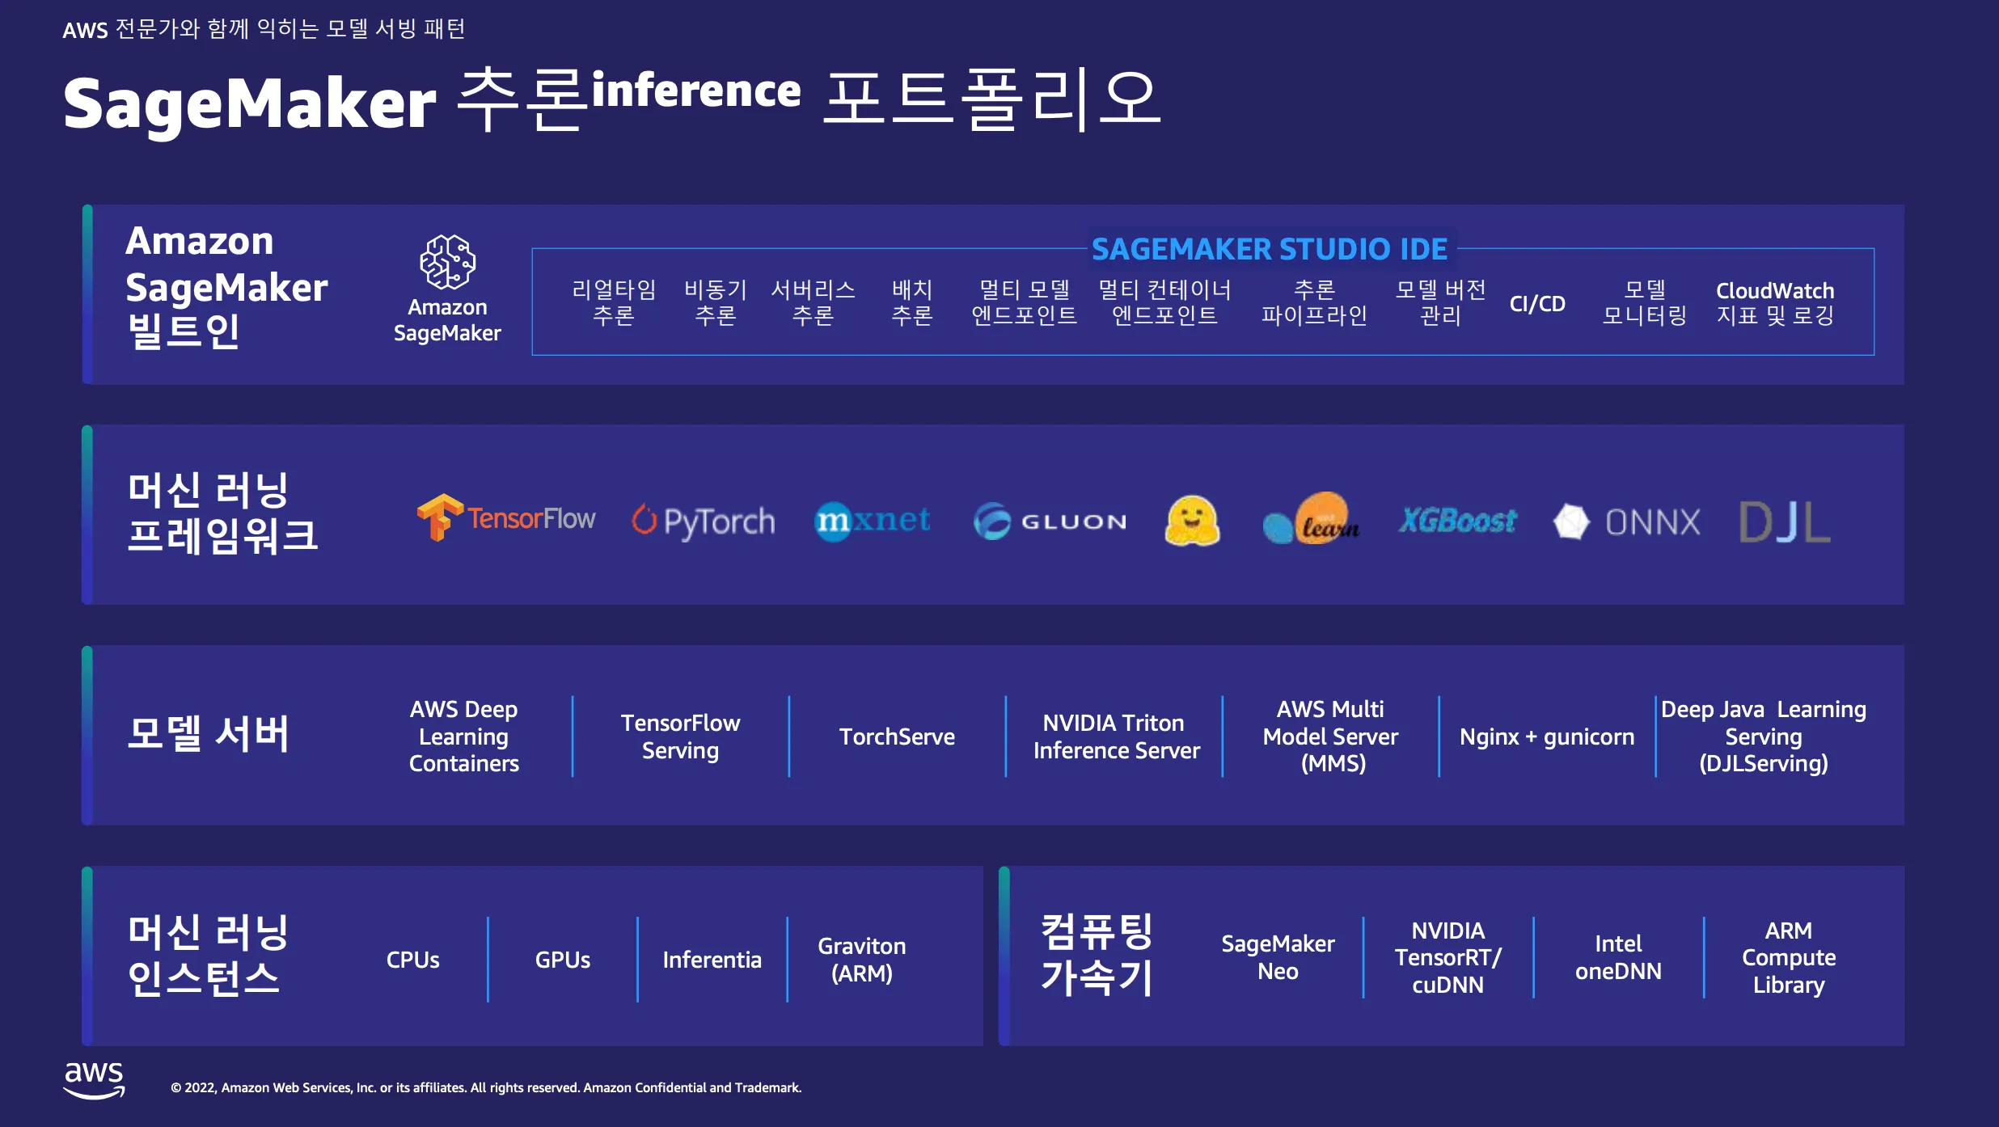Select the 서버리스 추론 item
Viewport: 1999px width, 1127px height.
coord(813,302)
